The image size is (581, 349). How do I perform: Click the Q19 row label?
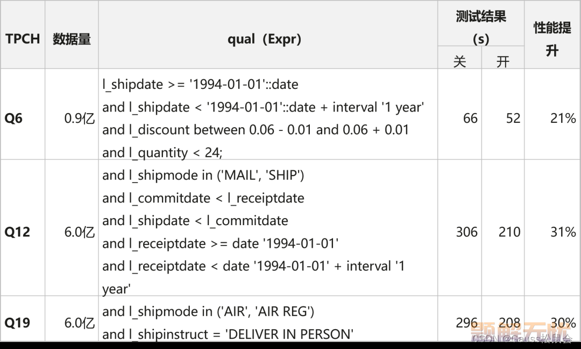[x=17, y=323]
